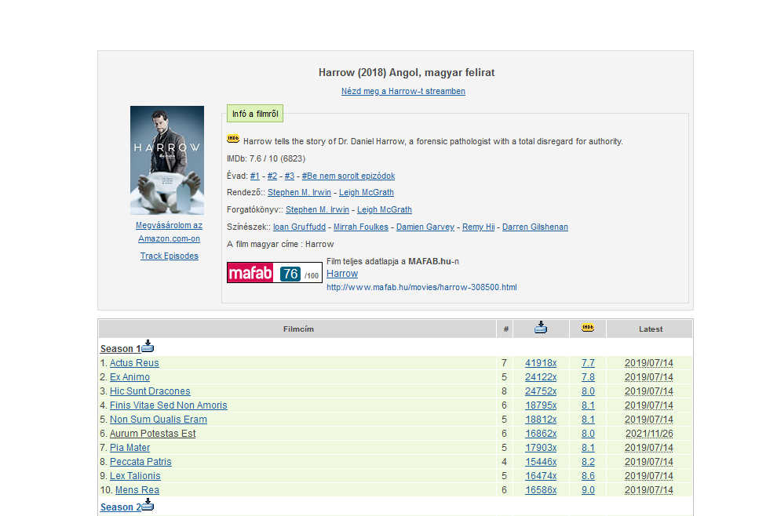The height and width of the screenshot is (516, 777).
Task: Open season #2 link in Évad row
Action: (272, 176)
